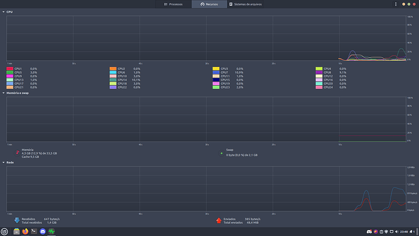Viewport: 419px width, 236px height.
Task: Open CPU6 cyan color swatch
Action: coord(113,72)
